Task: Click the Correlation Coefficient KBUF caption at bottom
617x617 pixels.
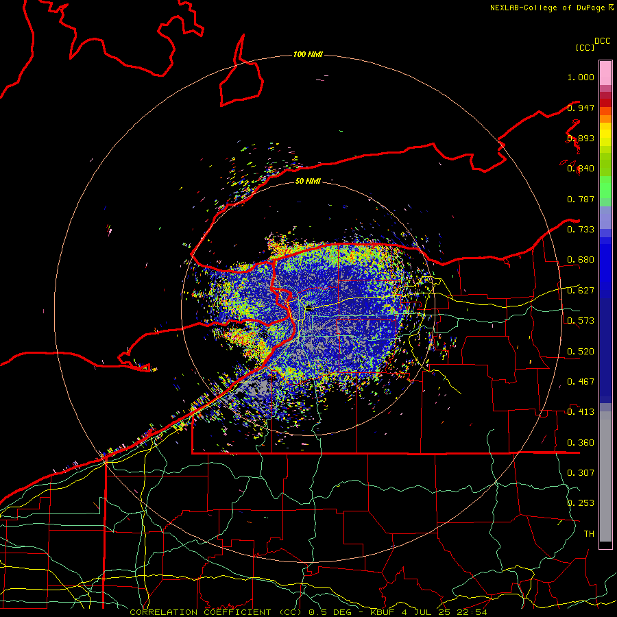Action: point(308,612)
